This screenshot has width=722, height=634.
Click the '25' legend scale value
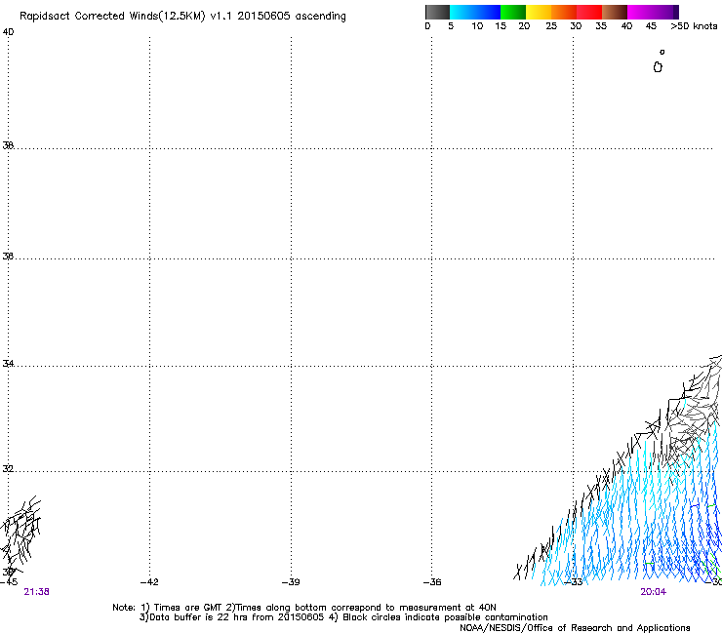551,26
